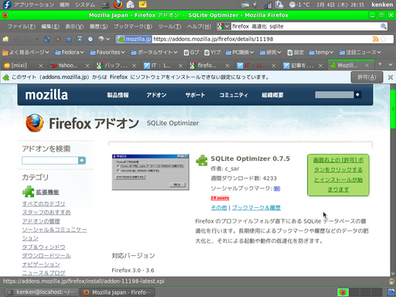396x297 pixels.
Task: Open the G bookmark
Action: 192,53
